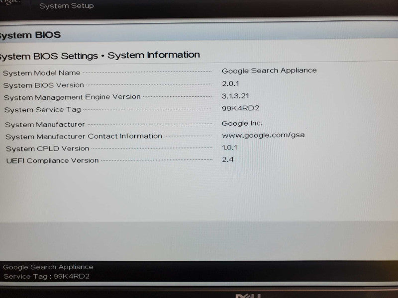Image resolution: width=398 pixels, height=298 pixels.
Task: Click the value 3.1.3.21
Action: (x=235, y=96)
